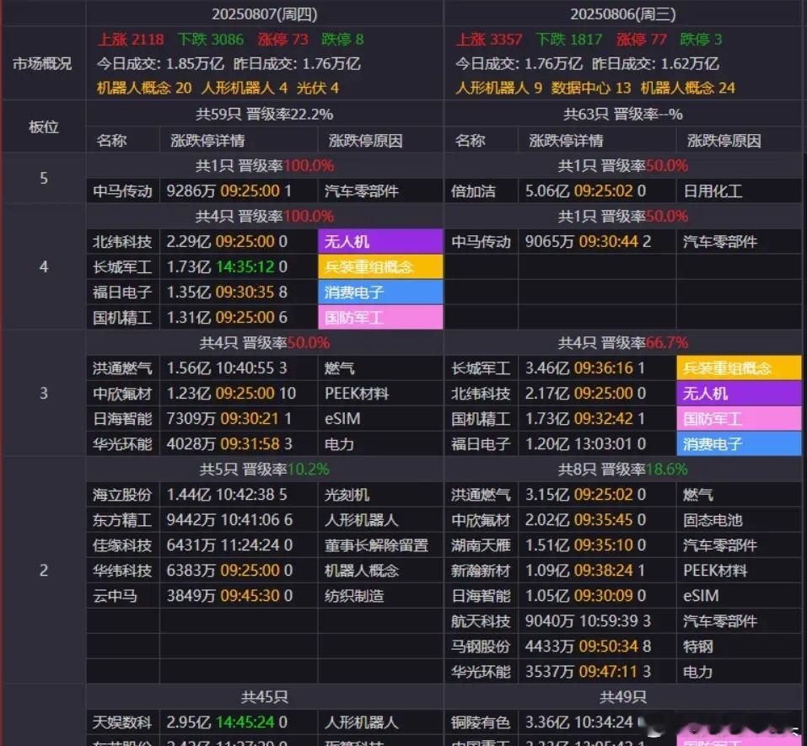Viewport: 807px width, 746px height.
Task: Click the 跌停 8 figure
Action: click(x=342, y=40)
